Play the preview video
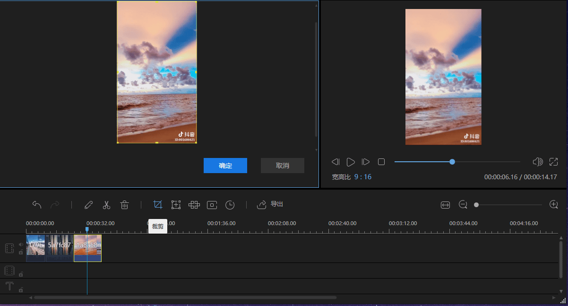The height and width of the screenshot is (306, 568). (x=351, y=162)
